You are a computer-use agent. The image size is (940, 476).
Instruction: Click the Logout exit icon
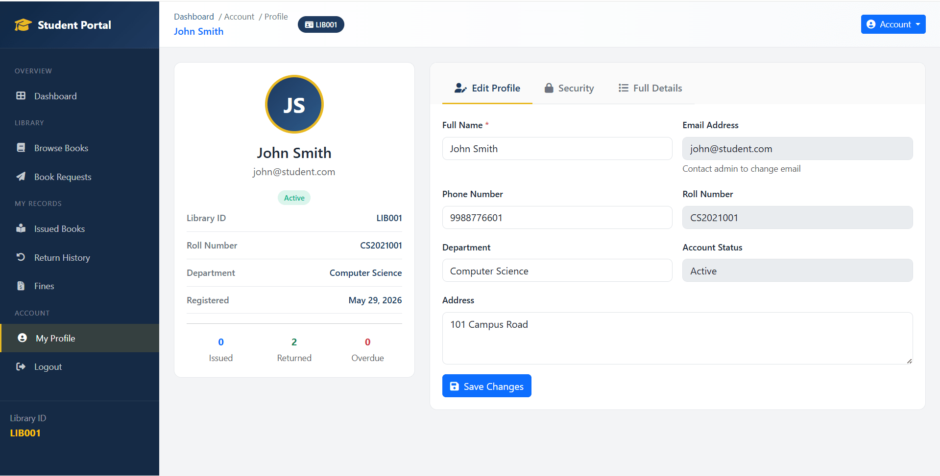click(21, 366)
